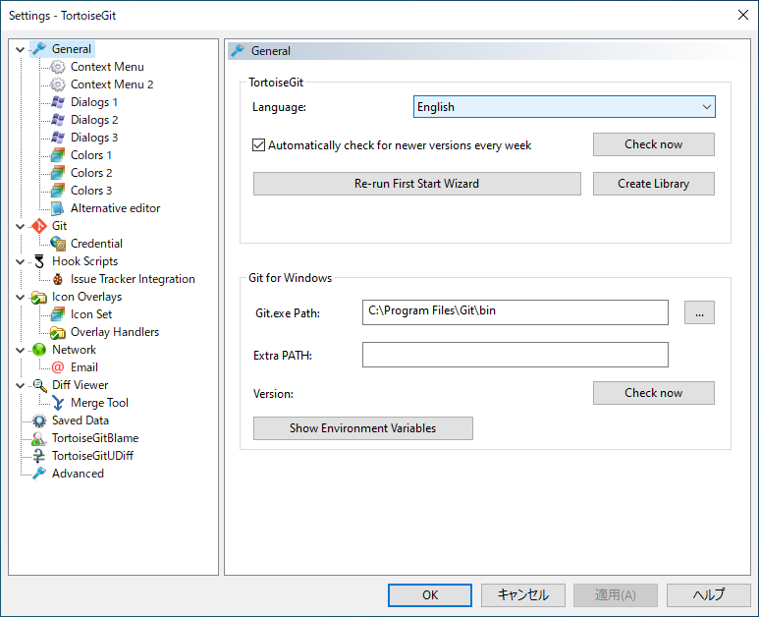Close the Settings dialog window
The width and height of the screenshot is (759, 617).
(743, 15)
